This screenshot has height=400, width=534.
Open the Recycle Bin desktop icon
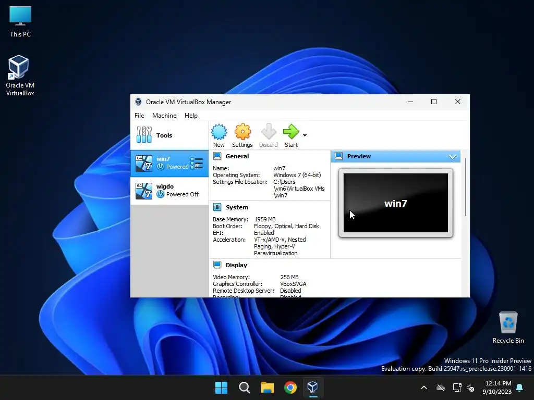508,328
